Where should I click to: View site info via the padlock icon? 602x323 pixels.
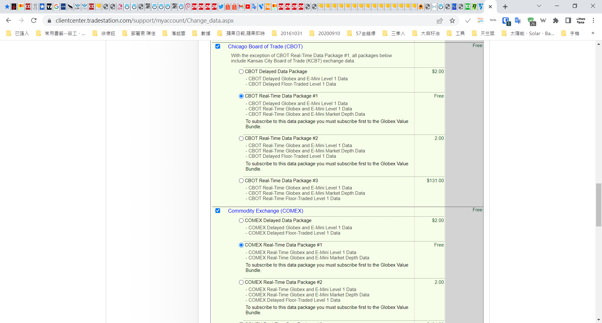point(49,21)
